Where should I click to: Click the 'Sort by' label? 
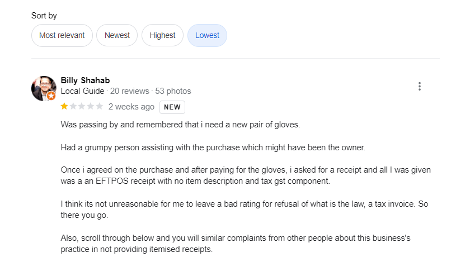[x=44, y=16]
